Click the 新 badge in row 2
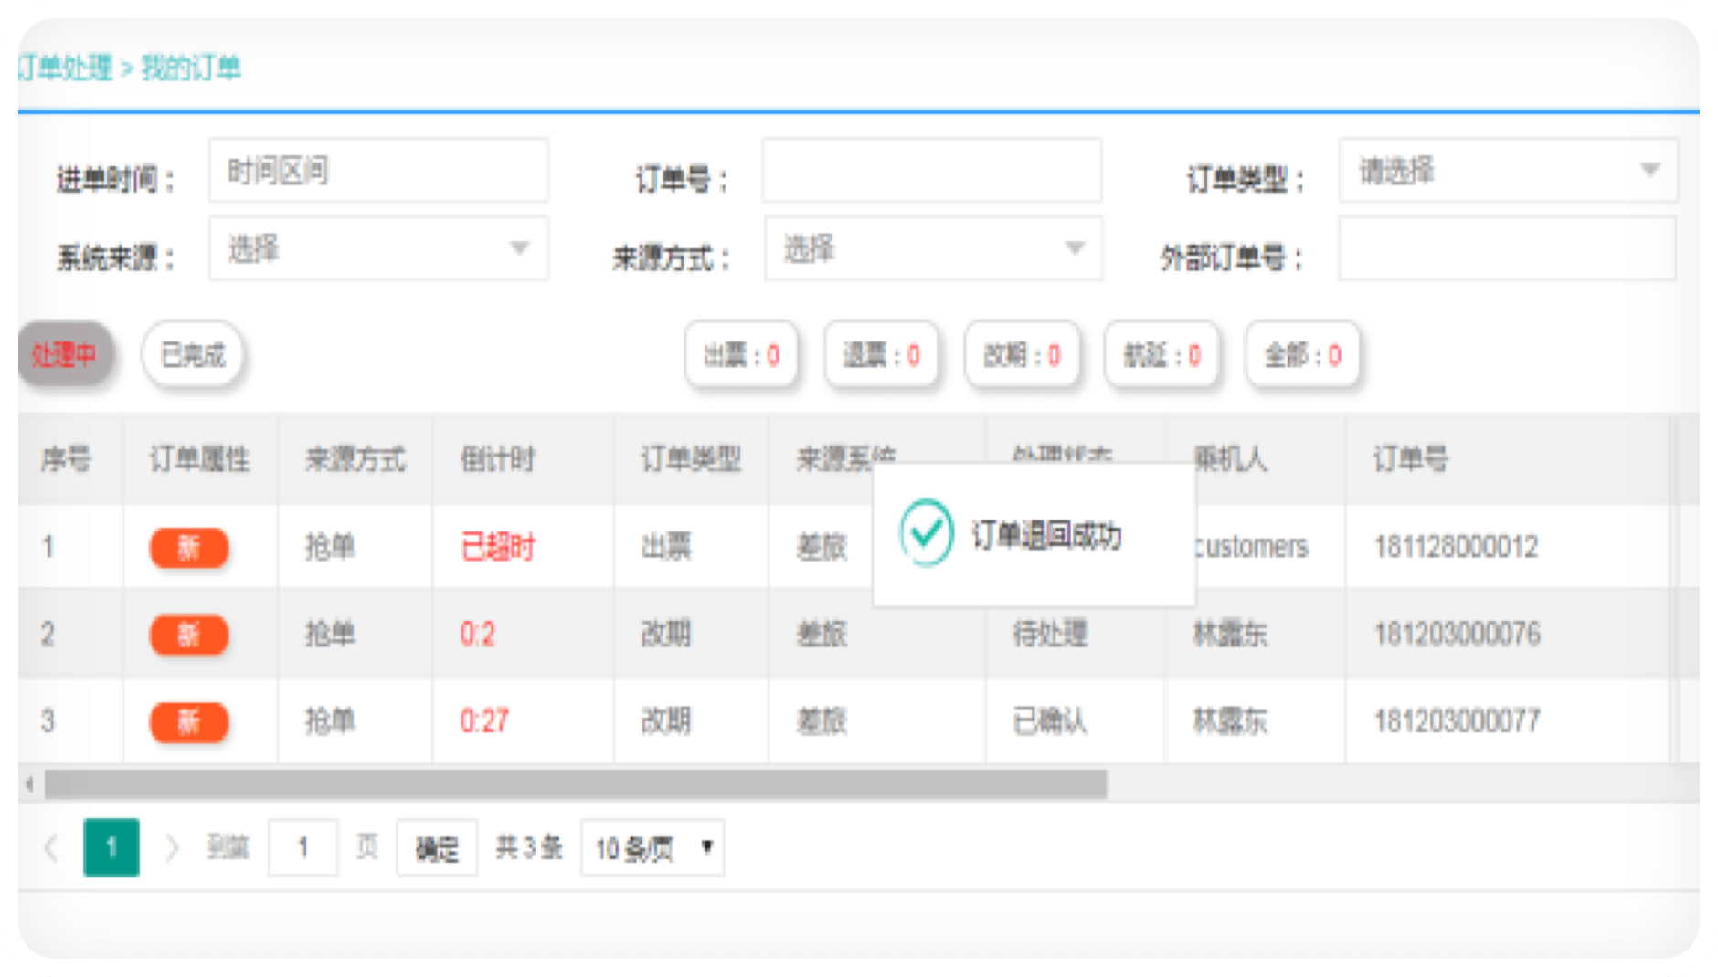1718x977 pixels. (x=188, y=635)
